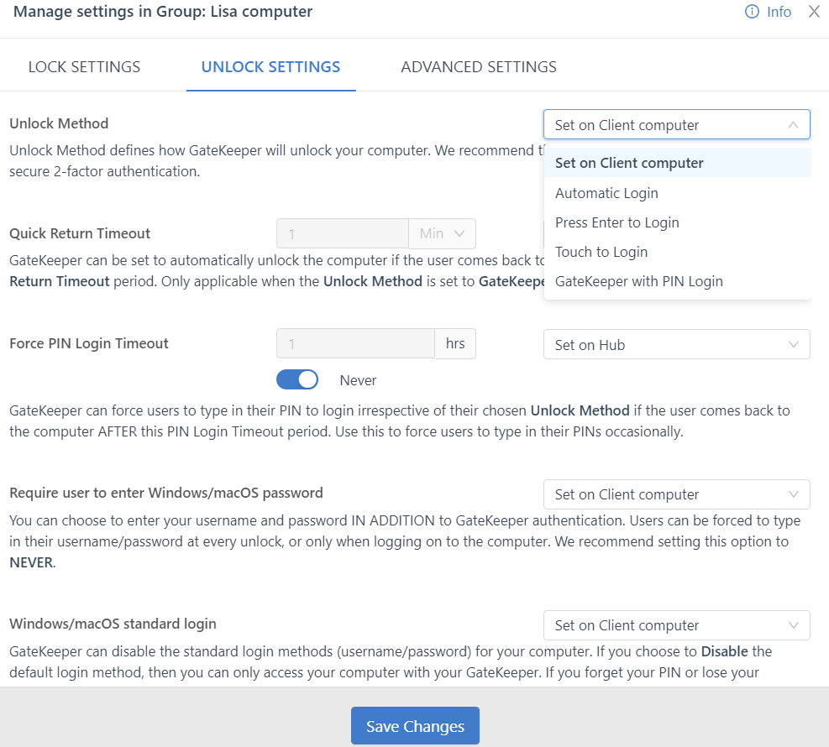Click the Save Changes button
829x747 pixels.
pyautogui.click(x=415, y=726)
